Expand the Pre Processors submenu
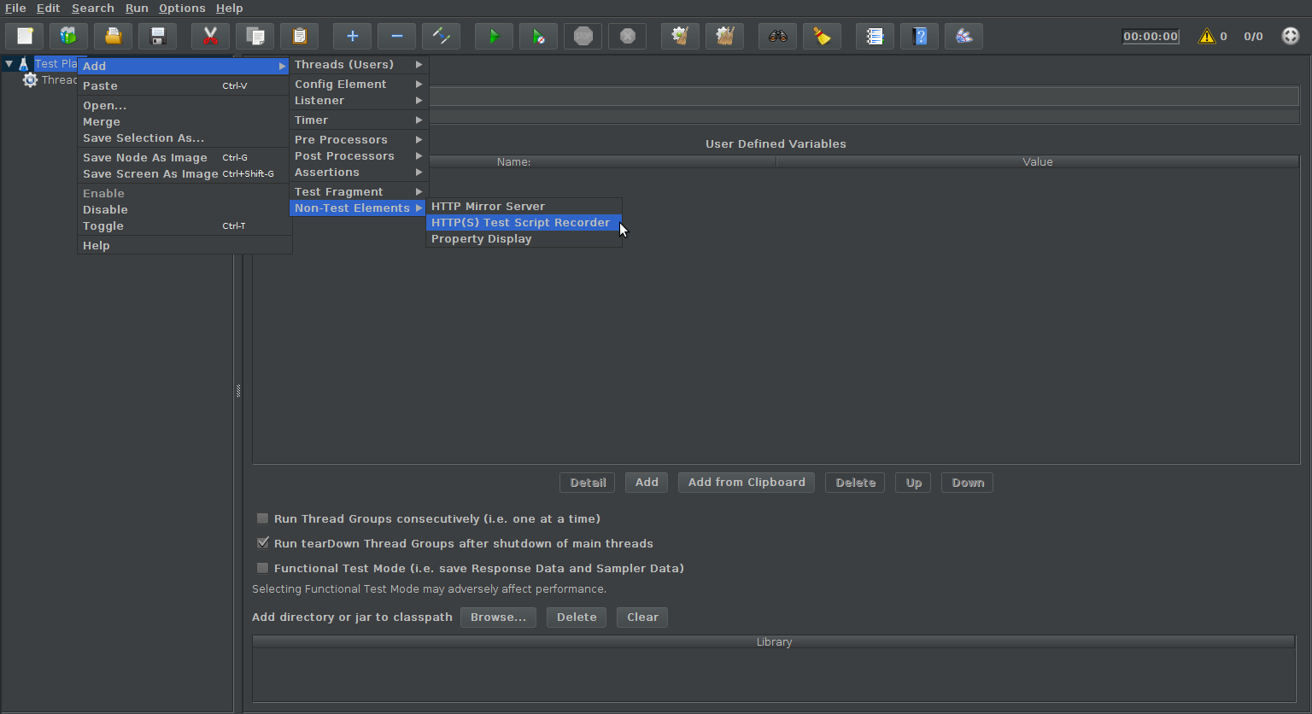Viewport: 1312px width, 714px height. pos(359,140)
